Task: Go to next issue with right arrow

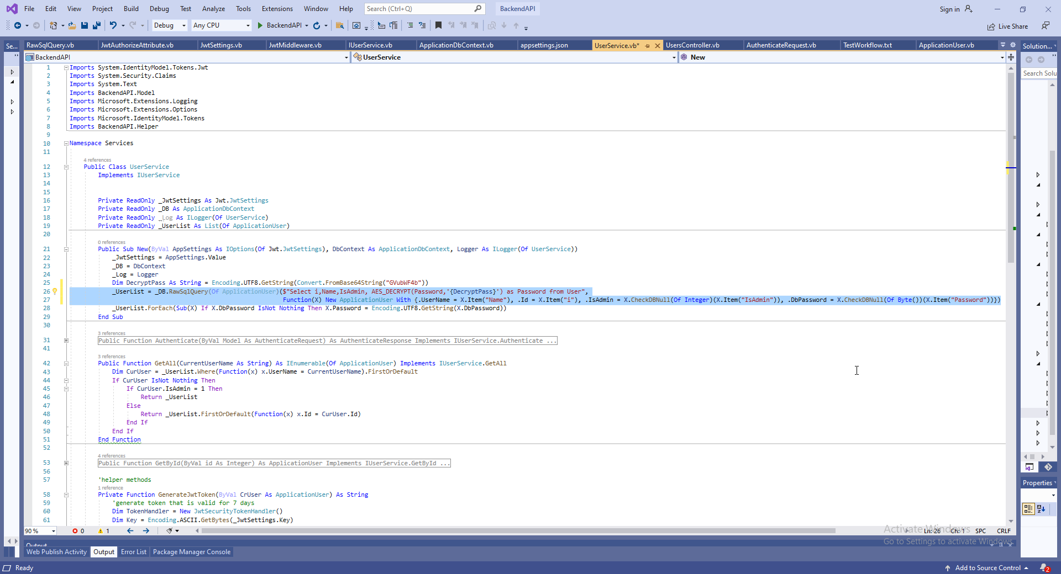Action: click(x=146, y=531)
